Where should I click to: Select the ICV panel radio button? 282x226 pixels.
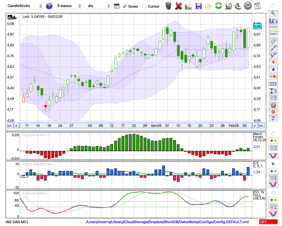[x=273, y=164]
